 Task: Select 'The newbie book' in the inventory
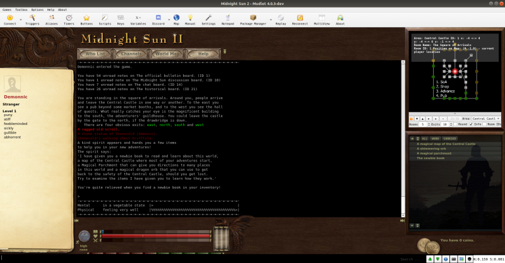point(431,158)
